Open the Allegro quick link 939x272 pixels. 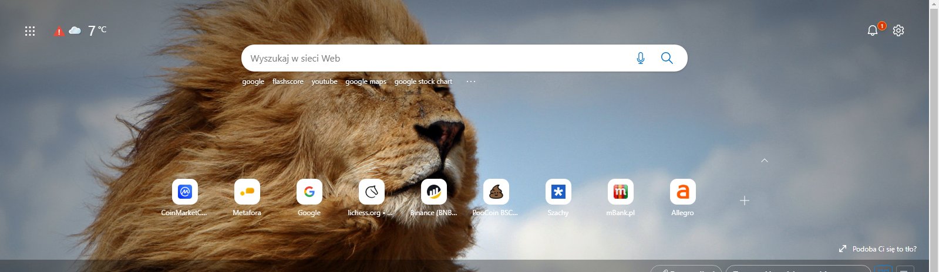click(682, 198)
